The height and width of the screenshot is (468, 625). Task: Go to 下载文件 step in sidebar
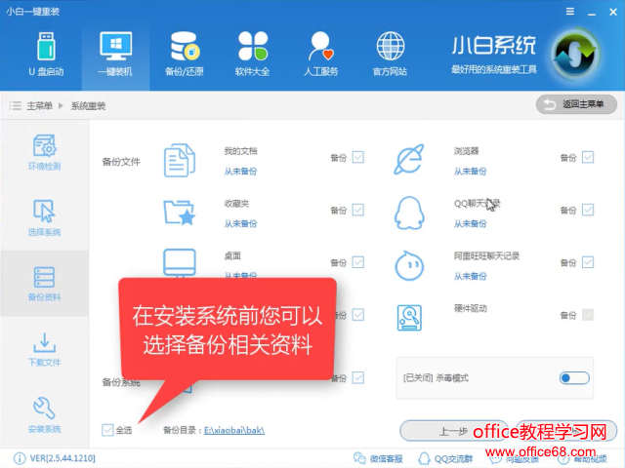pos(44,349)
